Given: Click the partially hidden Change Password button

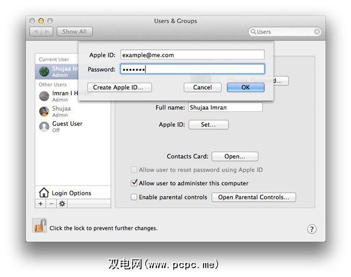Looking at the screenshot, I should [x=281, y=81].
